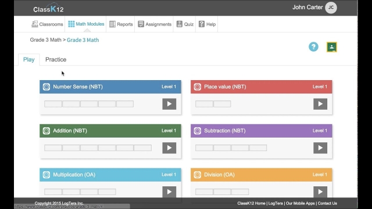Screen dimensions: 372x209
Task: Click the Place value progress bar
Action: (x=213, y=104)
